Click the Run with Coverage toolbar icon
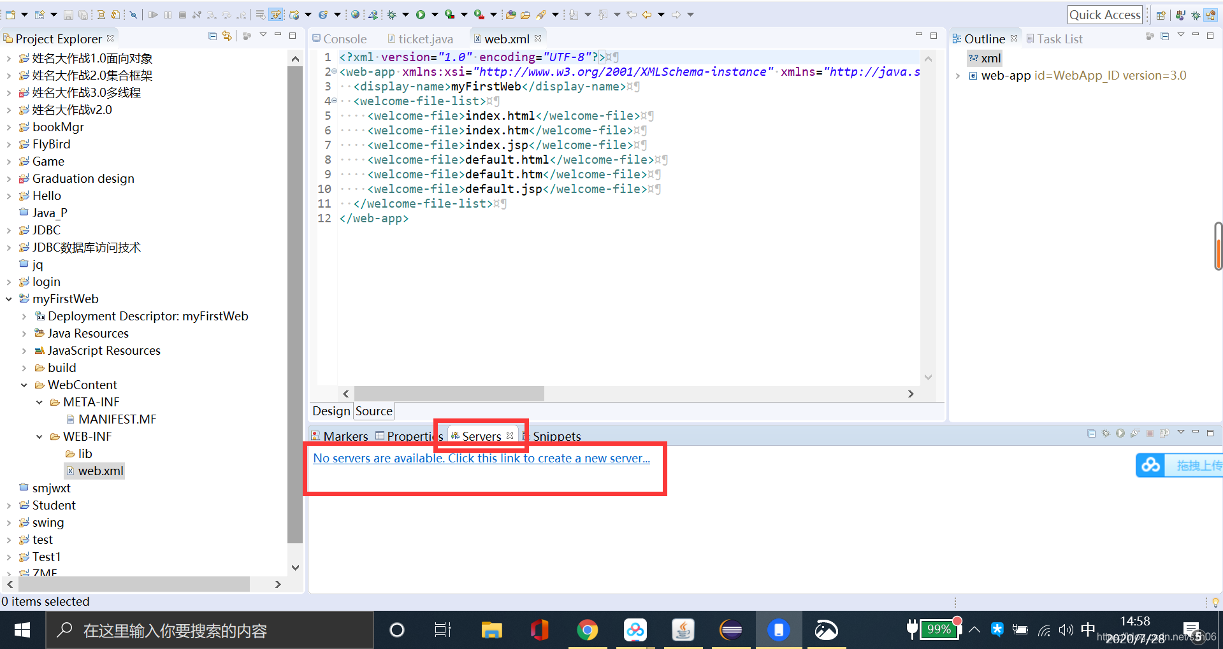The width and height of the screenshot is (1223, 649). (x=449, y=15)
